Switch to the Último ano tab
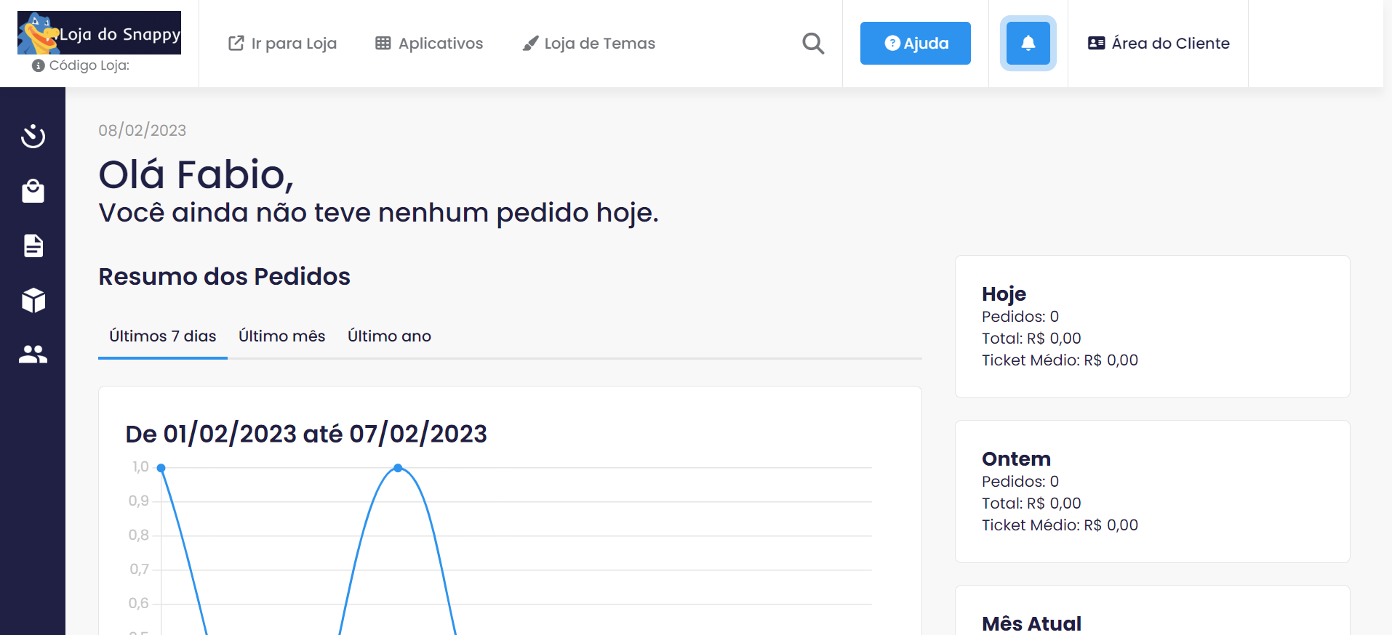Screen dimensions: 1392x635 (389, 336)
